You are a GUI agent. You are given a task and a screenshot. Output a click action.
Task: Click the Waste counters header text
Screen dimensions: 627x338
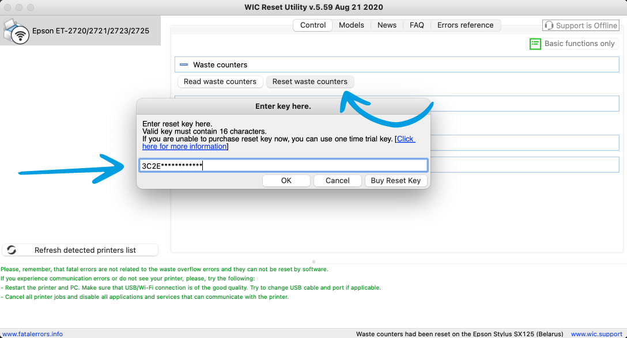pyautogui.click(x=220, y=64)
